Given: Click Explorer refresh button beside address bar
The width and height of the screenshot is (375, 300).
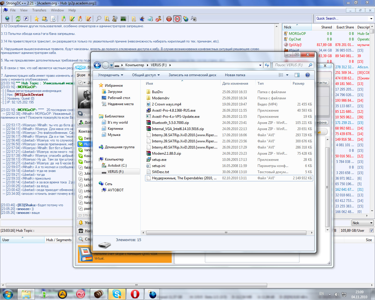Looking at the screenshot, I should pos(267,65).
